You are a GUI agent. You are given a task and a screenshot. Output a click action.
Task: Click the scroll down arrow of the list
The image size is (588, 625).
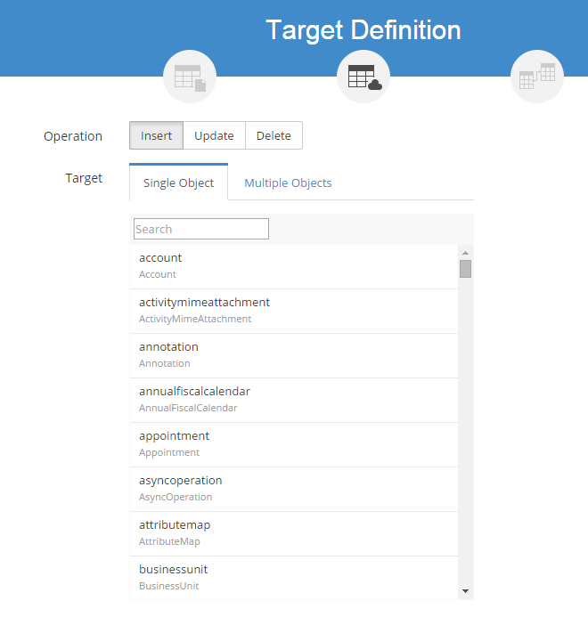pos(465,591)
